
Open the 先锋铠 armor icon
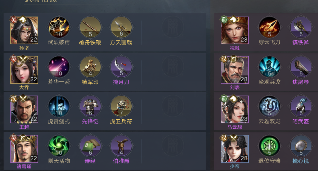point(90,106)
